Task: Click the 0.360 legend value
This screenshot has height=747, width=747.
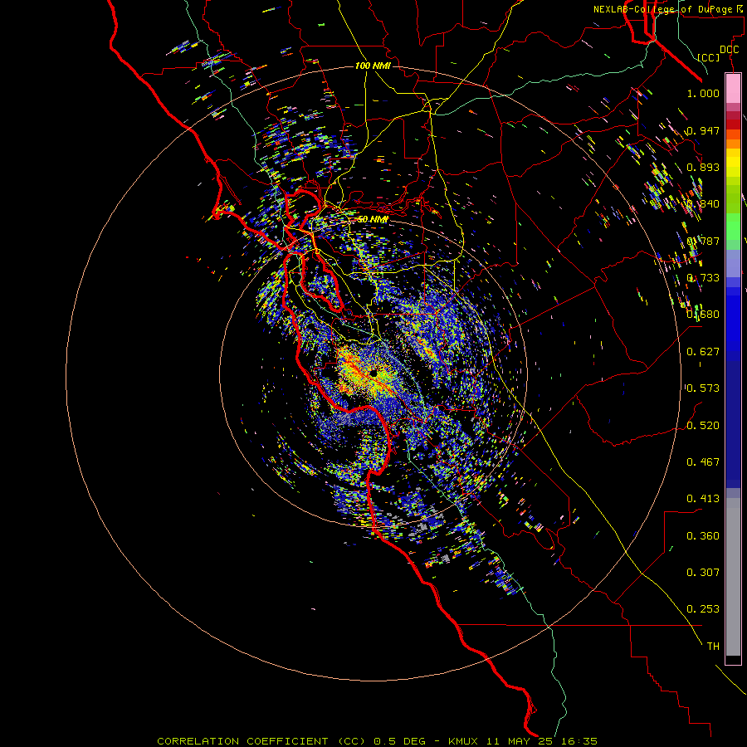Action: (x=703, y=536)
